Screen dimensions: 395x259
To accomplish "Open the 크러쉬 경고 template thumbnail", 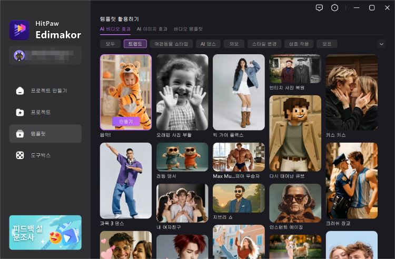I will pos(352,181).
